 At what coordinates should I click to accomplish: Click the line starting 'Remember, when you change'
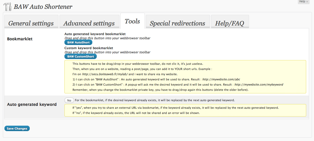tap(160, 90)
